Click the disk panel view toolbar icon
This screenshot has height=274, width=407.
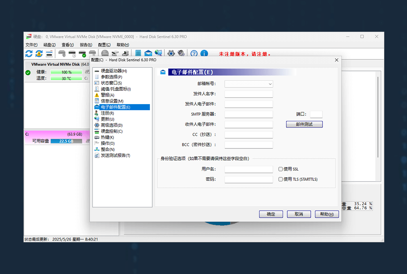[49, 54]
